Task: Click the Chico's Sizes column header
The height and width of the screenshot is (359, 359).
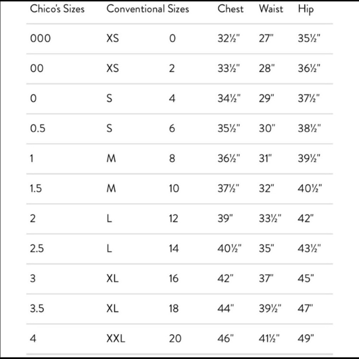Action: (x=57, y=9)
